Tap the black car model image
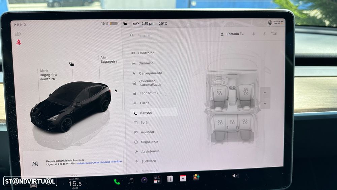 coord(71,106)
